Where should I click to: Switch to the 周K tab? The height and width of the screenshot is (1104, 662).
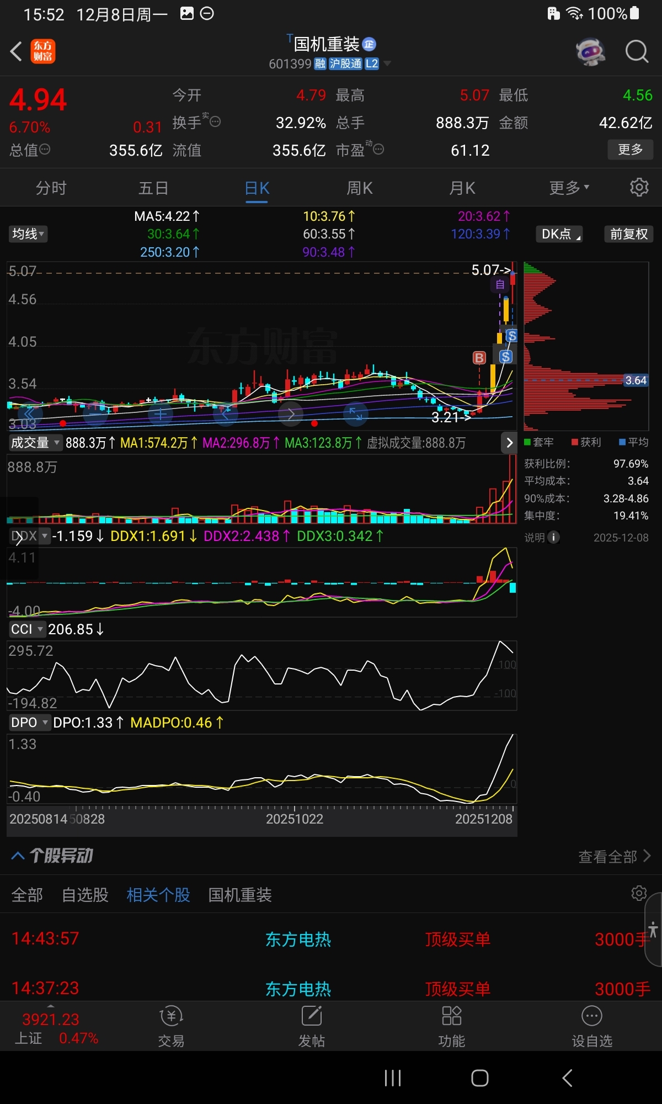[x=360, y=188]
